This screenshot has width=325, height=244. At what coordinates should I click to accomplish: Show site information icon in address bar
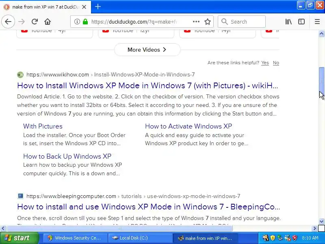(x=77, y=22)
